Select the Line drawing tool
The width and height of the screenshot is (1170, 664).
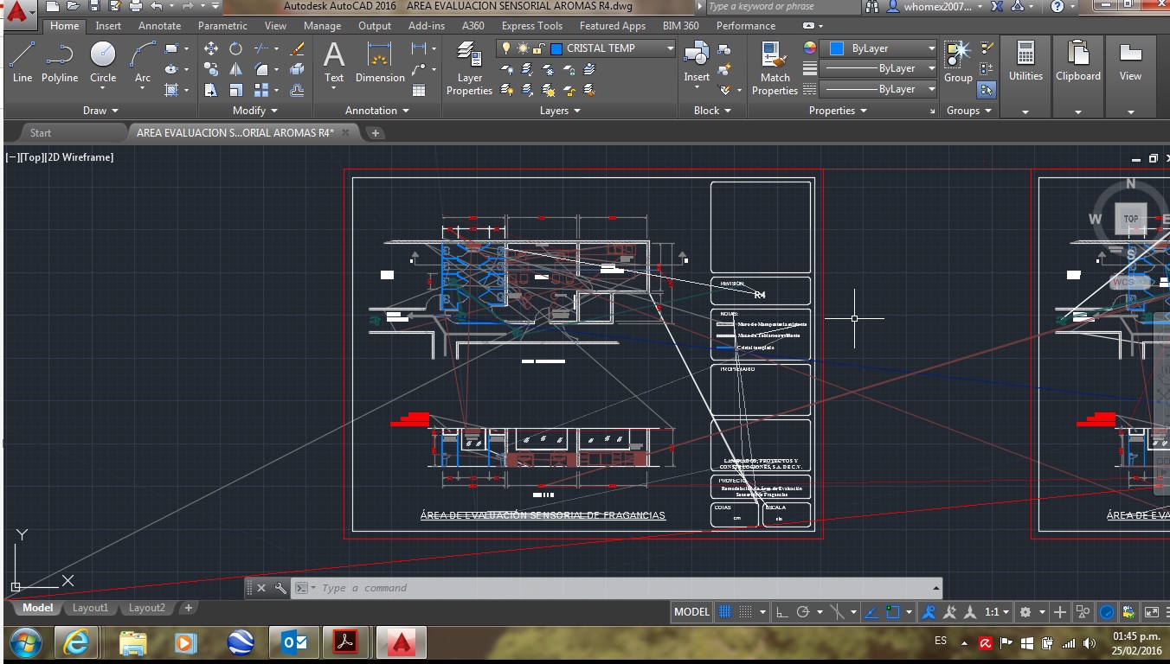tap(22, 62)
